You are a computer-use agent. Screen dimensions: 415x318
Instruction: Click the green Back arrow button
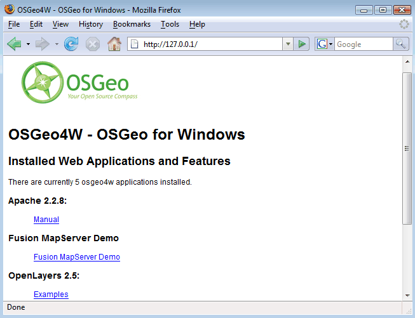pyautogui.click(x=14, y=44)
